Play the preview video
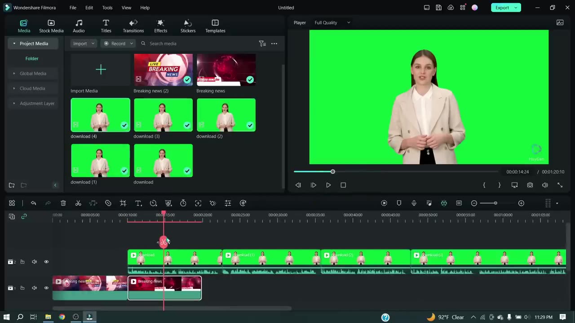Viewport: 575px width, 323px height. (x=328, y=185)
